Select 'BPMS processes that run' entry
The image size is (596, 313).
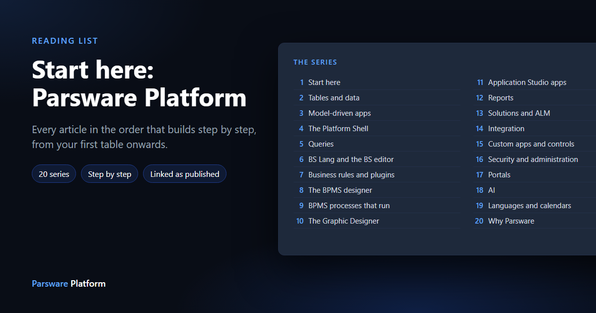point(377,206)
